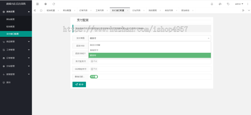Open notifications via the bell icon
Image resolution: width=251 pixels, height=115 pixels.
[212, 4]
